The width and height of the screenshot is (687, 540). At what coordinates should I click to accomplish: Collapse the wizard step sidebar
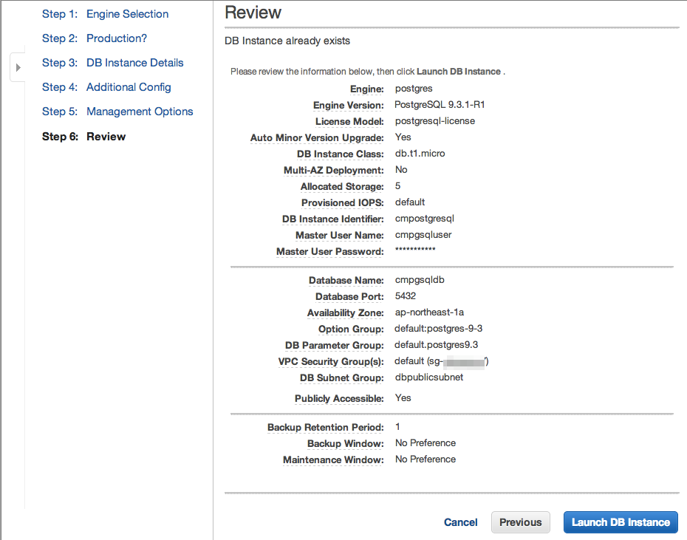point(17,66)
